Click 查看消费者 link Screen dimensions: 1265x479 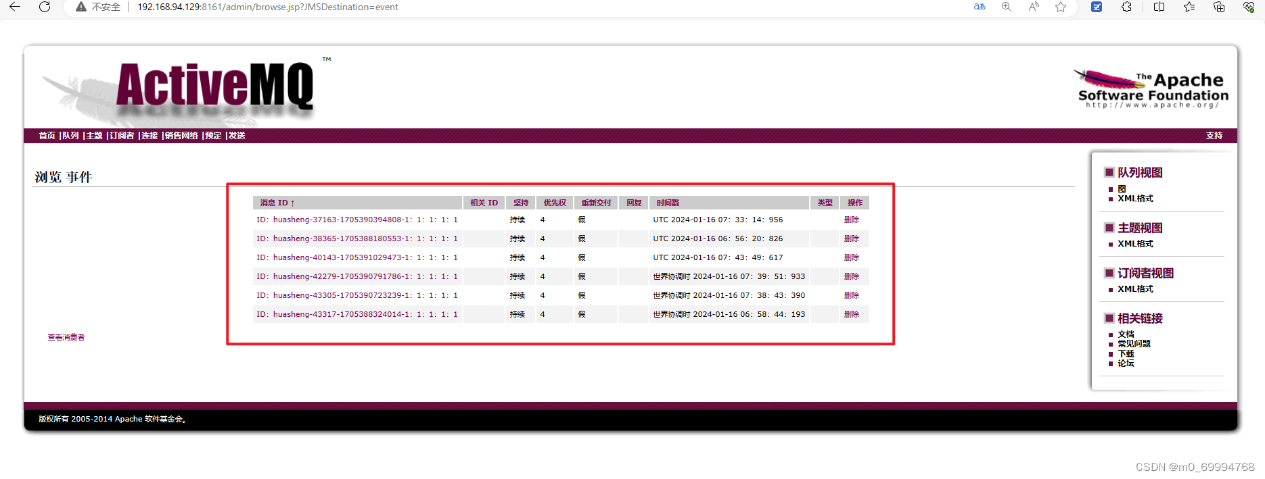[x=66, y=337]
